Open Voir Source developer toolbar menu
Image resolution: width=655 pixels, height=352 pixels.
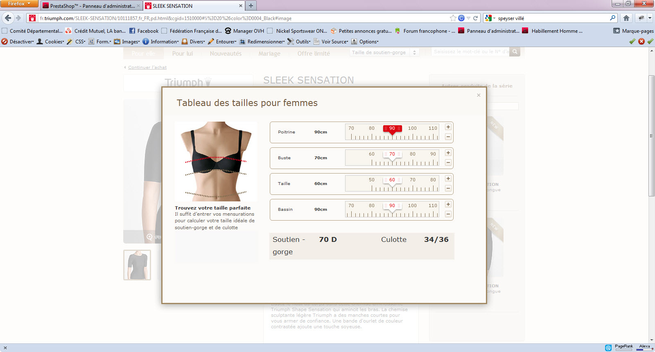click(331, 41)
